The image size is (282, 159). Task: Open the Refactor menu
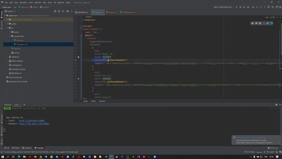pos(38,3)
